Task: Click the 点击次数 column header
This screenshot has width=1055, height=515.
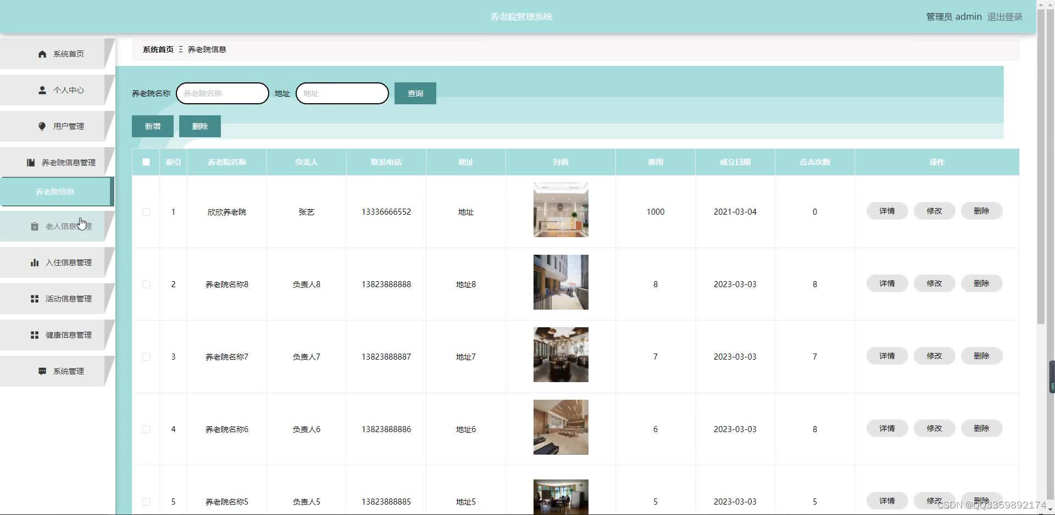Action: 815,162
